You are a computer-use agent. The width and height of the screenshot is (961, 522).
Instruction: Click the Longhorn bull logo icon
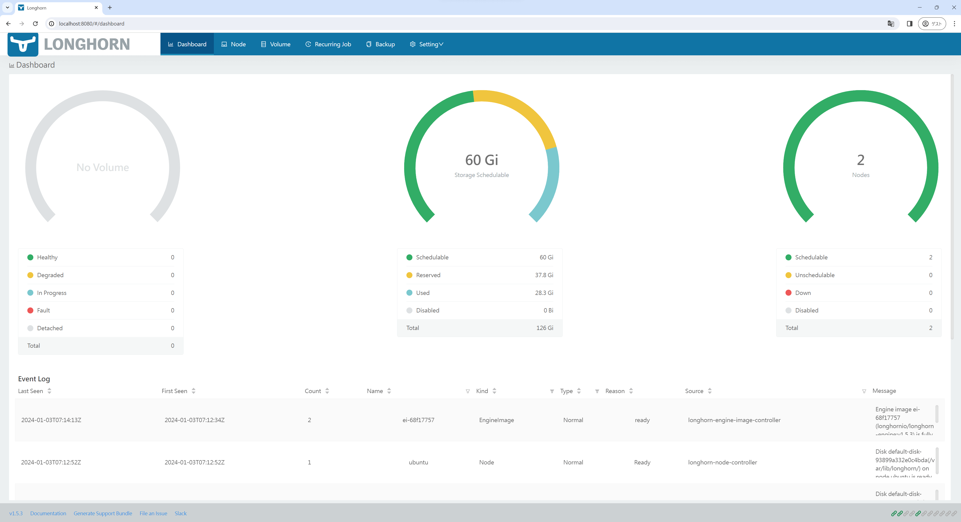pyautogui.click(x=23, y=44)
